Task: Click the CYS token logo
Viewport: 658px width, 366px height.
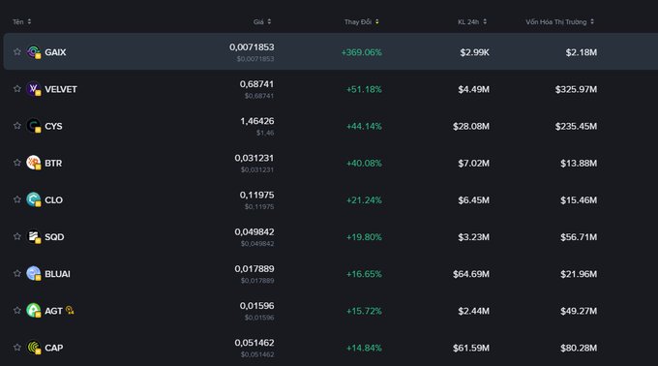Action: (x=34, y=126)
